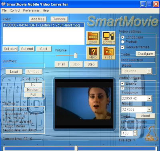Screen dimensions: 160x151
Task: Increase the volume boost value by one step
Action: [135, 132]
